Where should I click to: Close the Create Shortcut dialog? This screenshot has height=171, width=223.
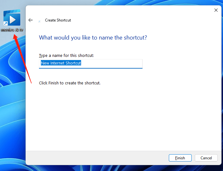216,10
